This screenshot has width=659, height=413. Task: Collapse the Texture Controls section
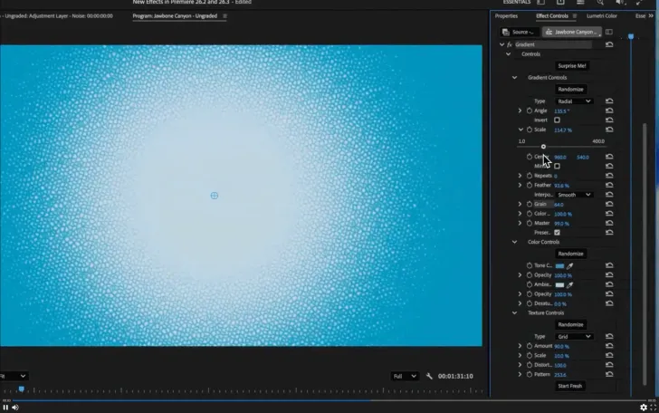pyautogui.click(x=514, y=312)
